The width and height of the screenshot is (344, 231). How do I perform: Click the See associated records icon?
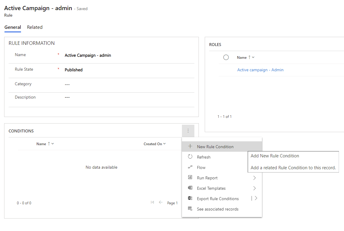point(190,209)
